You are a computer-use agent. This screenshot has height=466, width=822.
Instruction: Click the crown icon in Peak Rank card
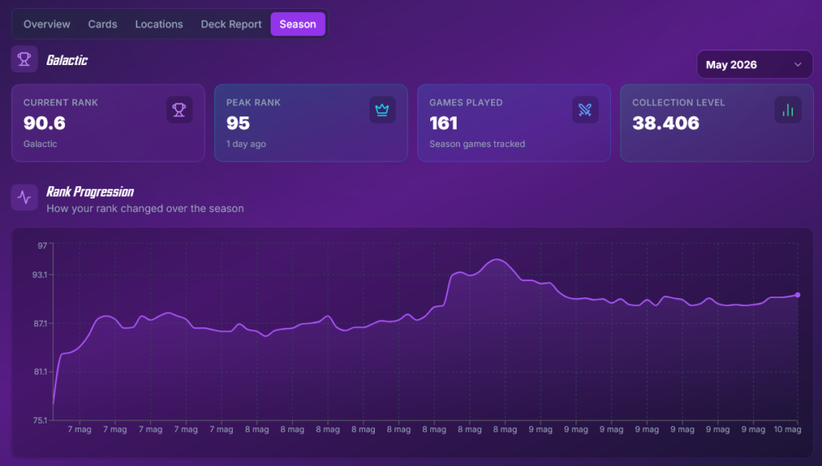(382, 110)
